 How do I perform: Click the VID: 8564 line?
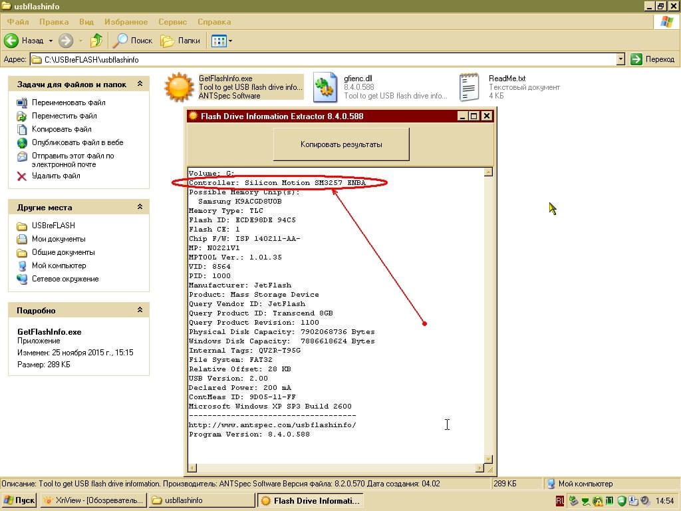point(209,267)
